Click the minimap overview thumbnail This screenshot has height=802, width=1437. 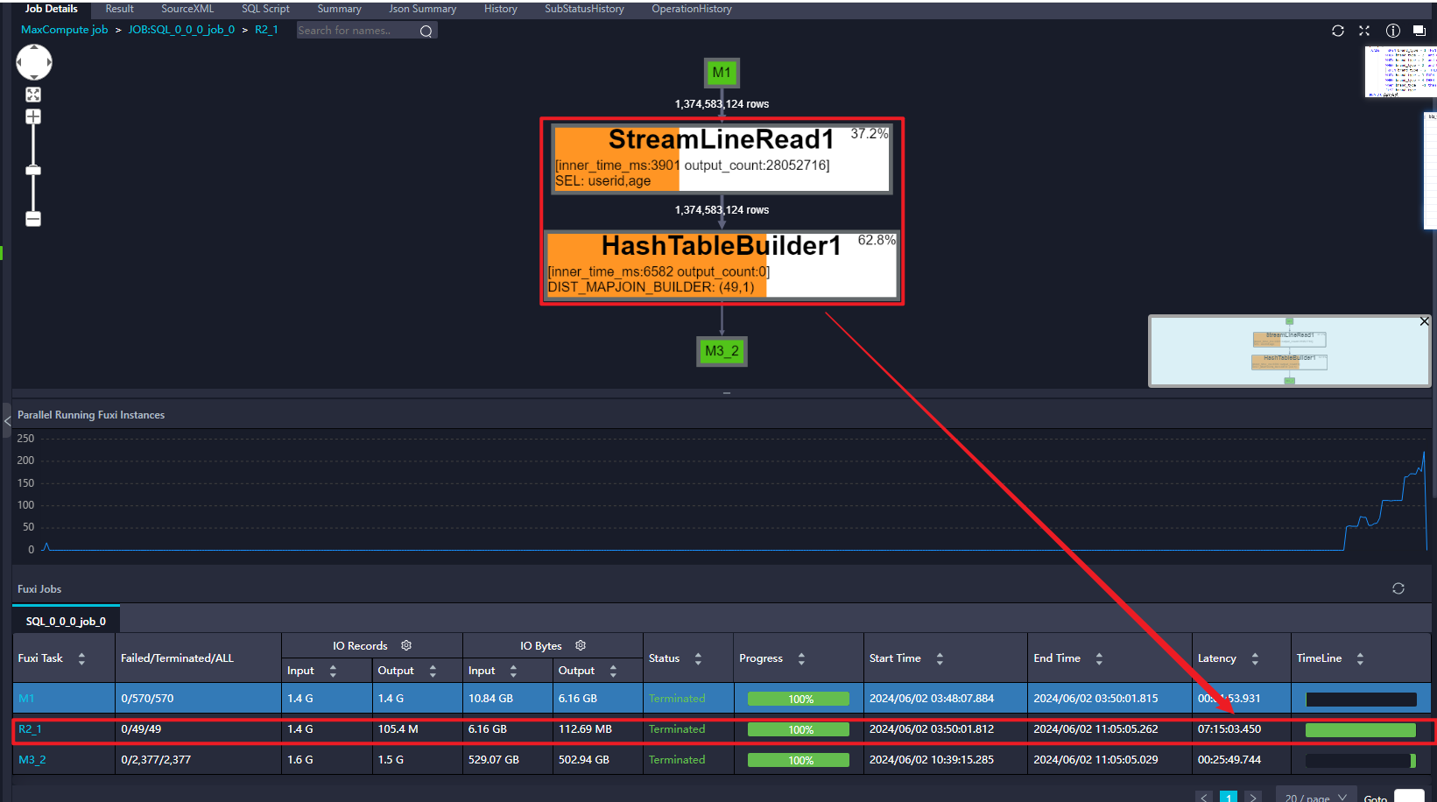tap(1289, 352)
